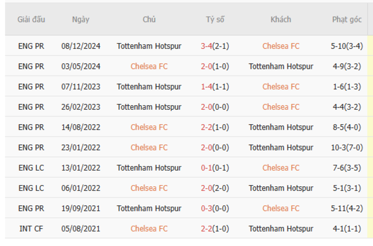Click the 'Giải đấu' column header
This screenshot has width=373, height=246.
click(x=31, y=20)
